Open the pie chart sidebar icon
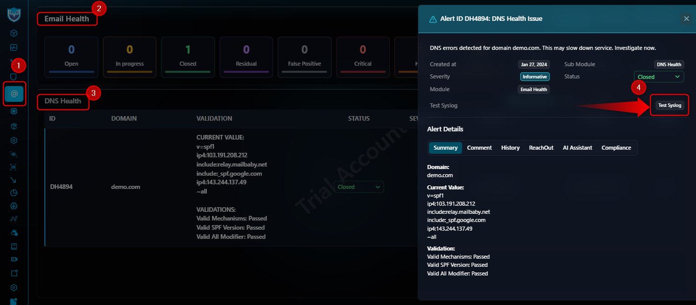Viewport: 696px width, 305px height. coord(14,193)
